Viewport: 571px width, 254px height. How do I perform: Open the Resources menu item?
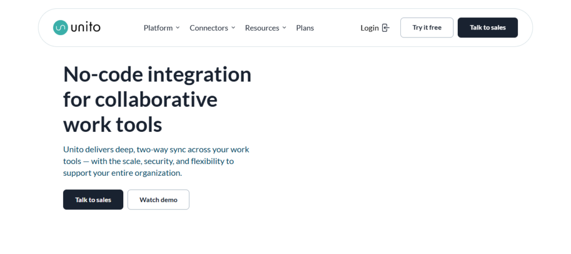click(x=262, y=28)
